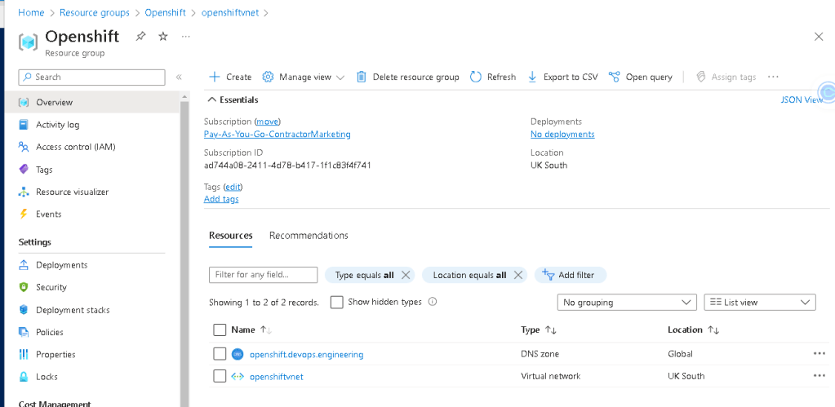This screenshot has height=407, width=835.
Task: Open Events in the sidebar
Action: (48, 215)
